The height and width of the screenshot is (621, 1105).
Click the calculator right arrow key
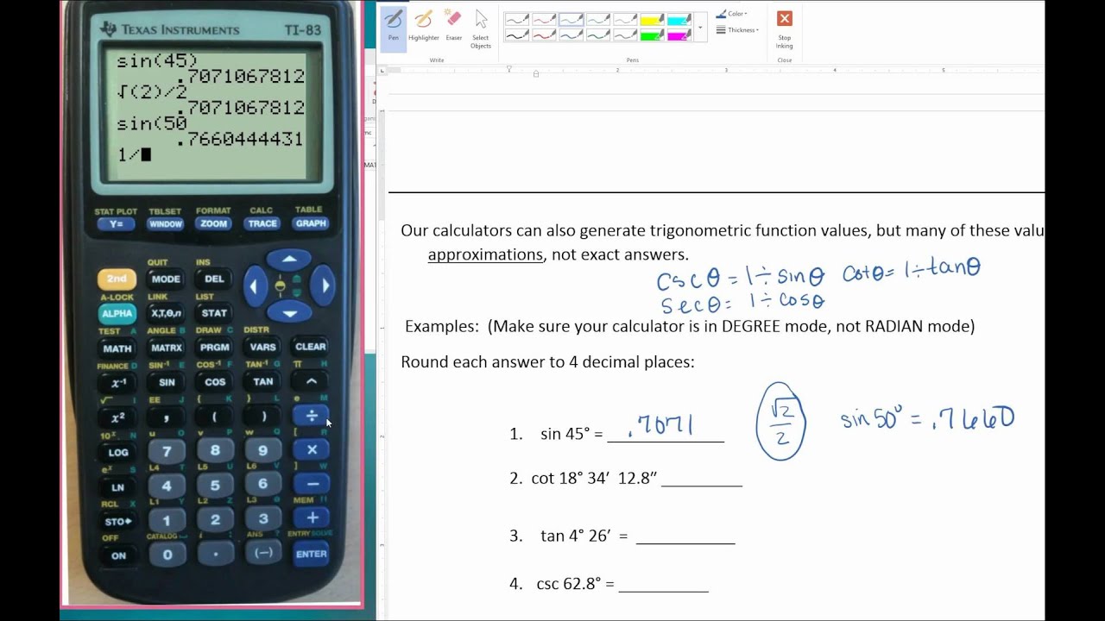point(323,285)
